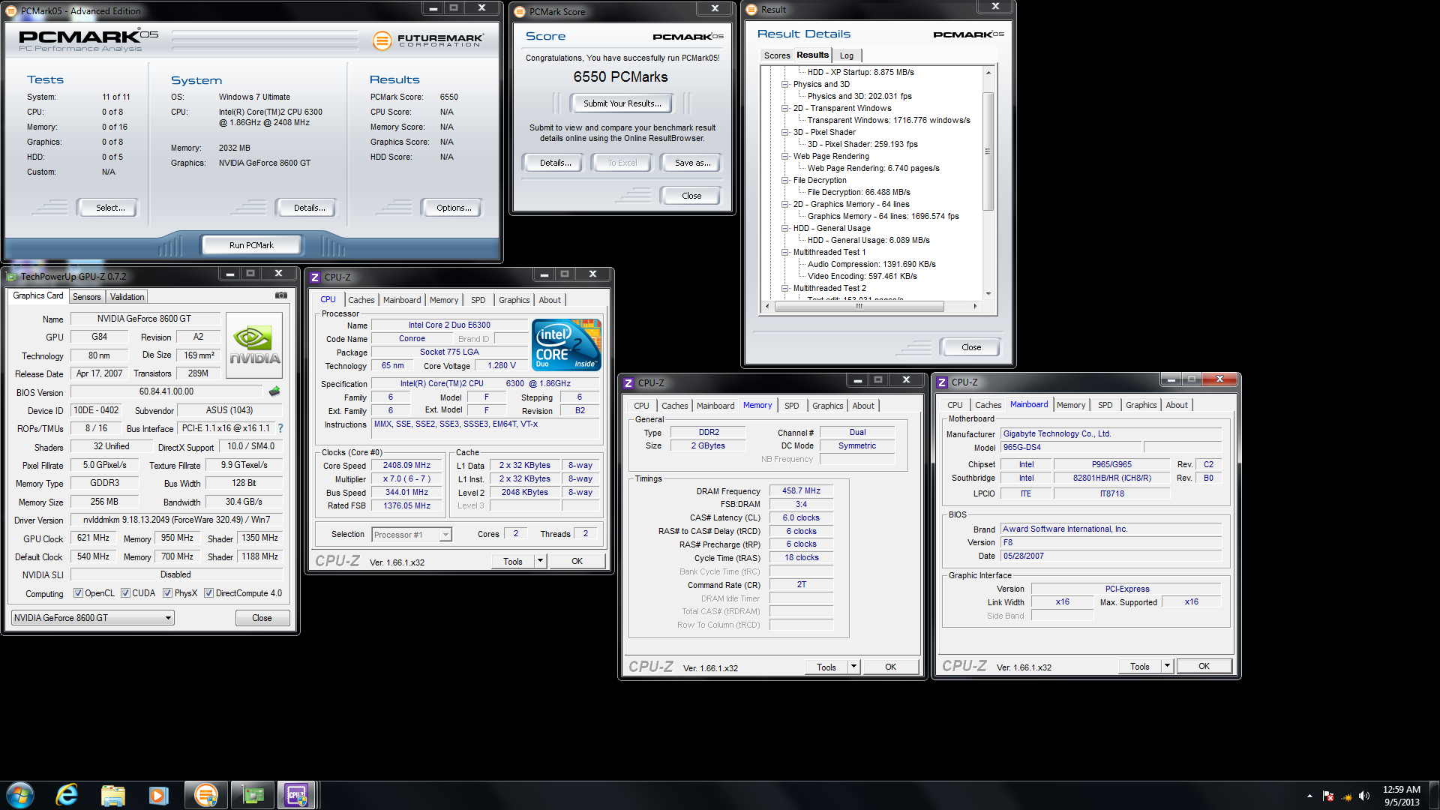Screen dimensions: 1440x810
Task: Click the PCMark Score window title icon
Action: click(x=520, y=12)
